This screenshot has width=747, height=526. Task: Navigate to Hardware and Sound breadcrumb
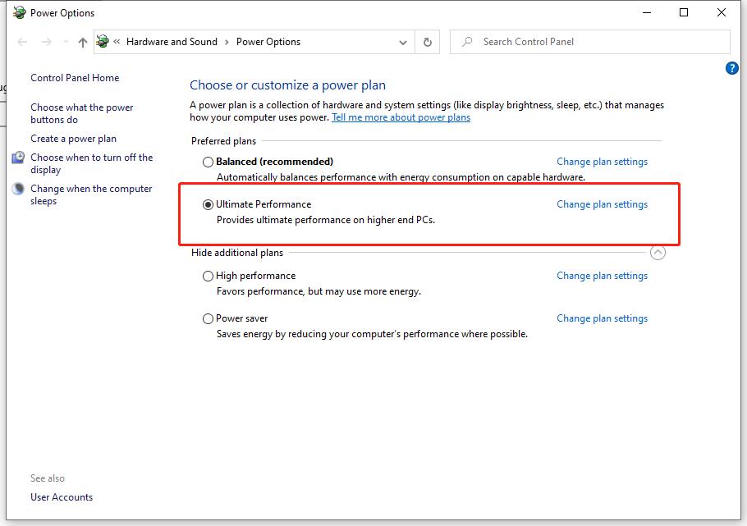(x=172, y=42)
